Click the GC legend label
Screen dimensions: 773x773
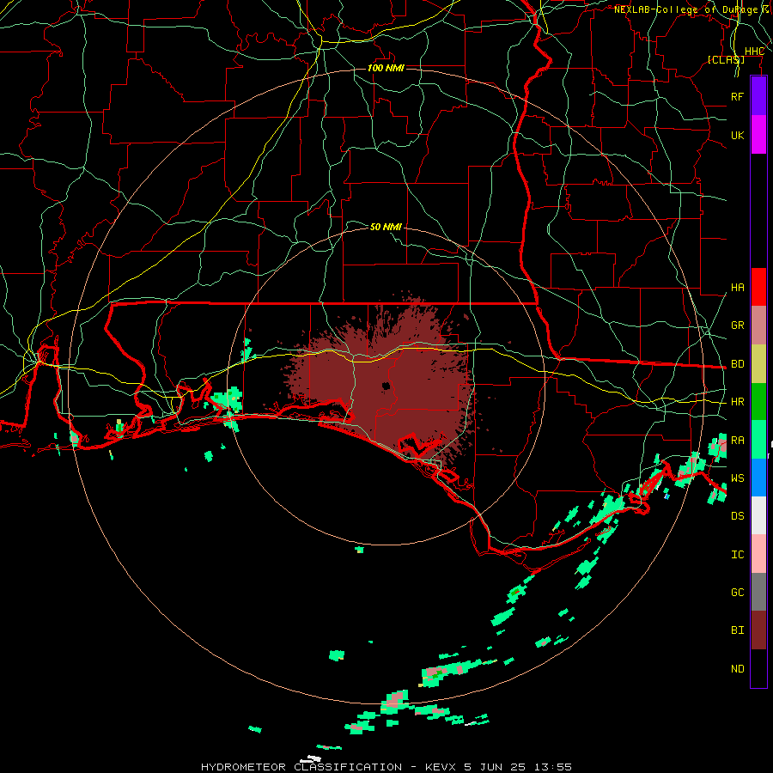click(737, 593)
